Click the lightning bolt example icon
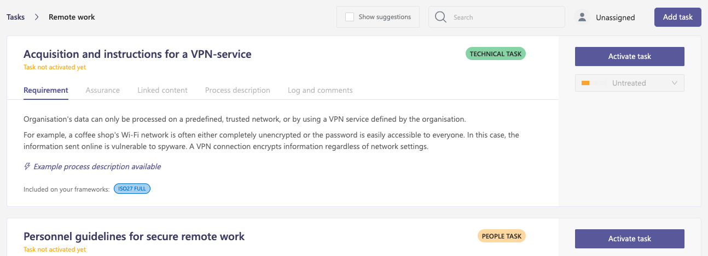 (x=27, y=166)
